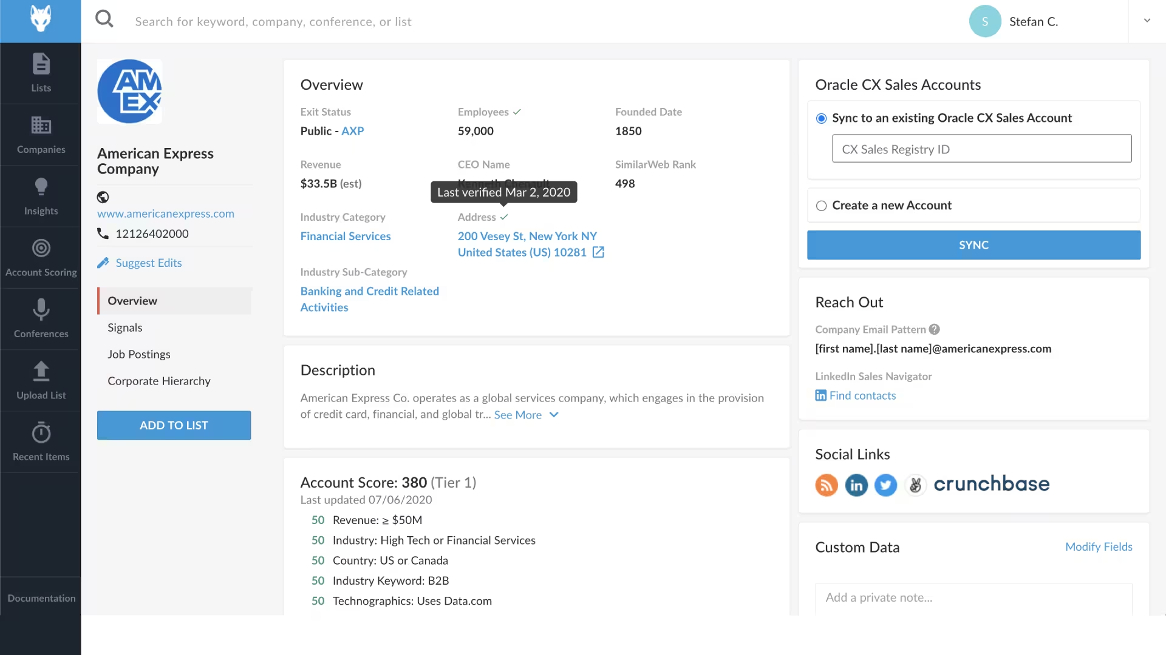Click the Technographics: Uses Data.com row
This screenshot has height=655, width=1166.
401,601
